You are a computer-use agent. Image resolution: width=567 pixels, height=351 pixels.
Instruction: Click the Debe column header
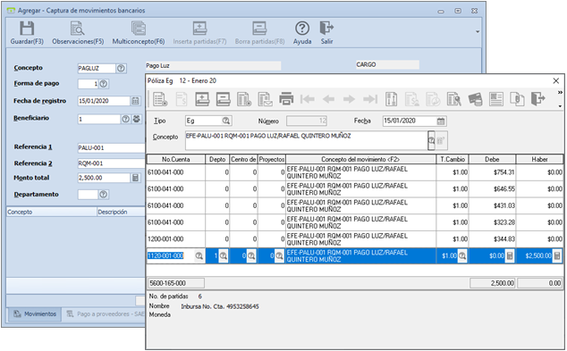click(492, 159)
